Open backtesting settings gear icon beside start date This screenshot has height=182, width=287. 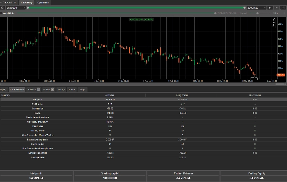pos(2,8)
